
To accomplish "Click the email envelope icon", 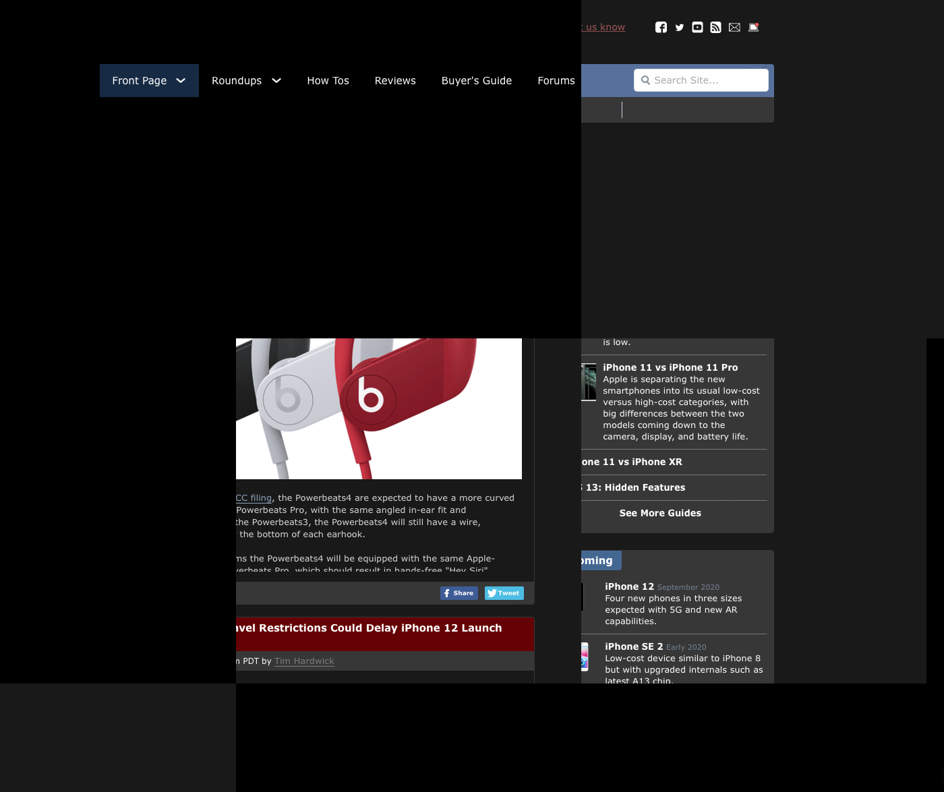I will (x=734, y=27).
